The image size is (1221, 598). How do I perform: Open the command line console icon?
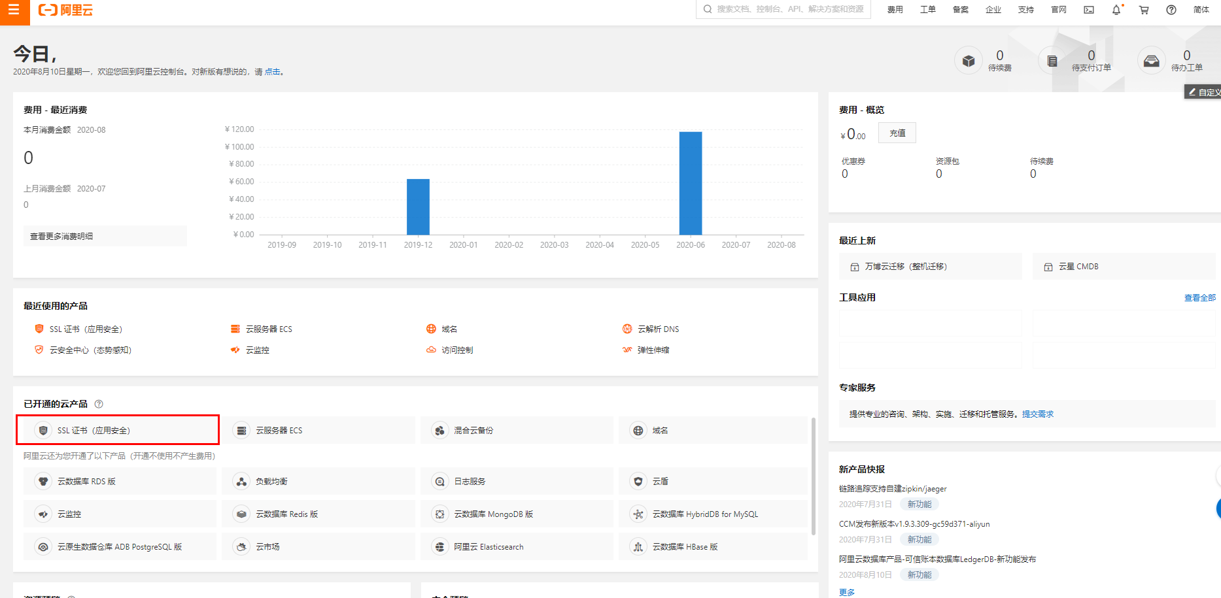tap(1088, 10)
